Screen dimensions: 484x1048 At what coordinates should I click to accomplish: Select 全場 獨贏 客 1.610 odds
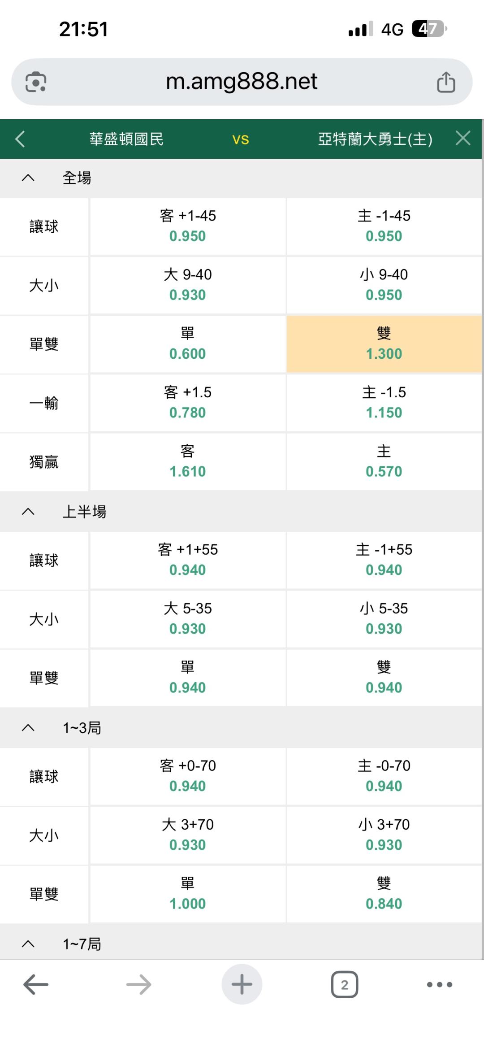[188, 461]
